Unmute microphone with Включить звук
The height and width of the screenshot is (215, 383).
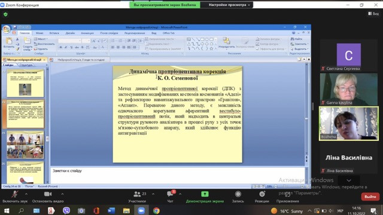pos(15,196)
